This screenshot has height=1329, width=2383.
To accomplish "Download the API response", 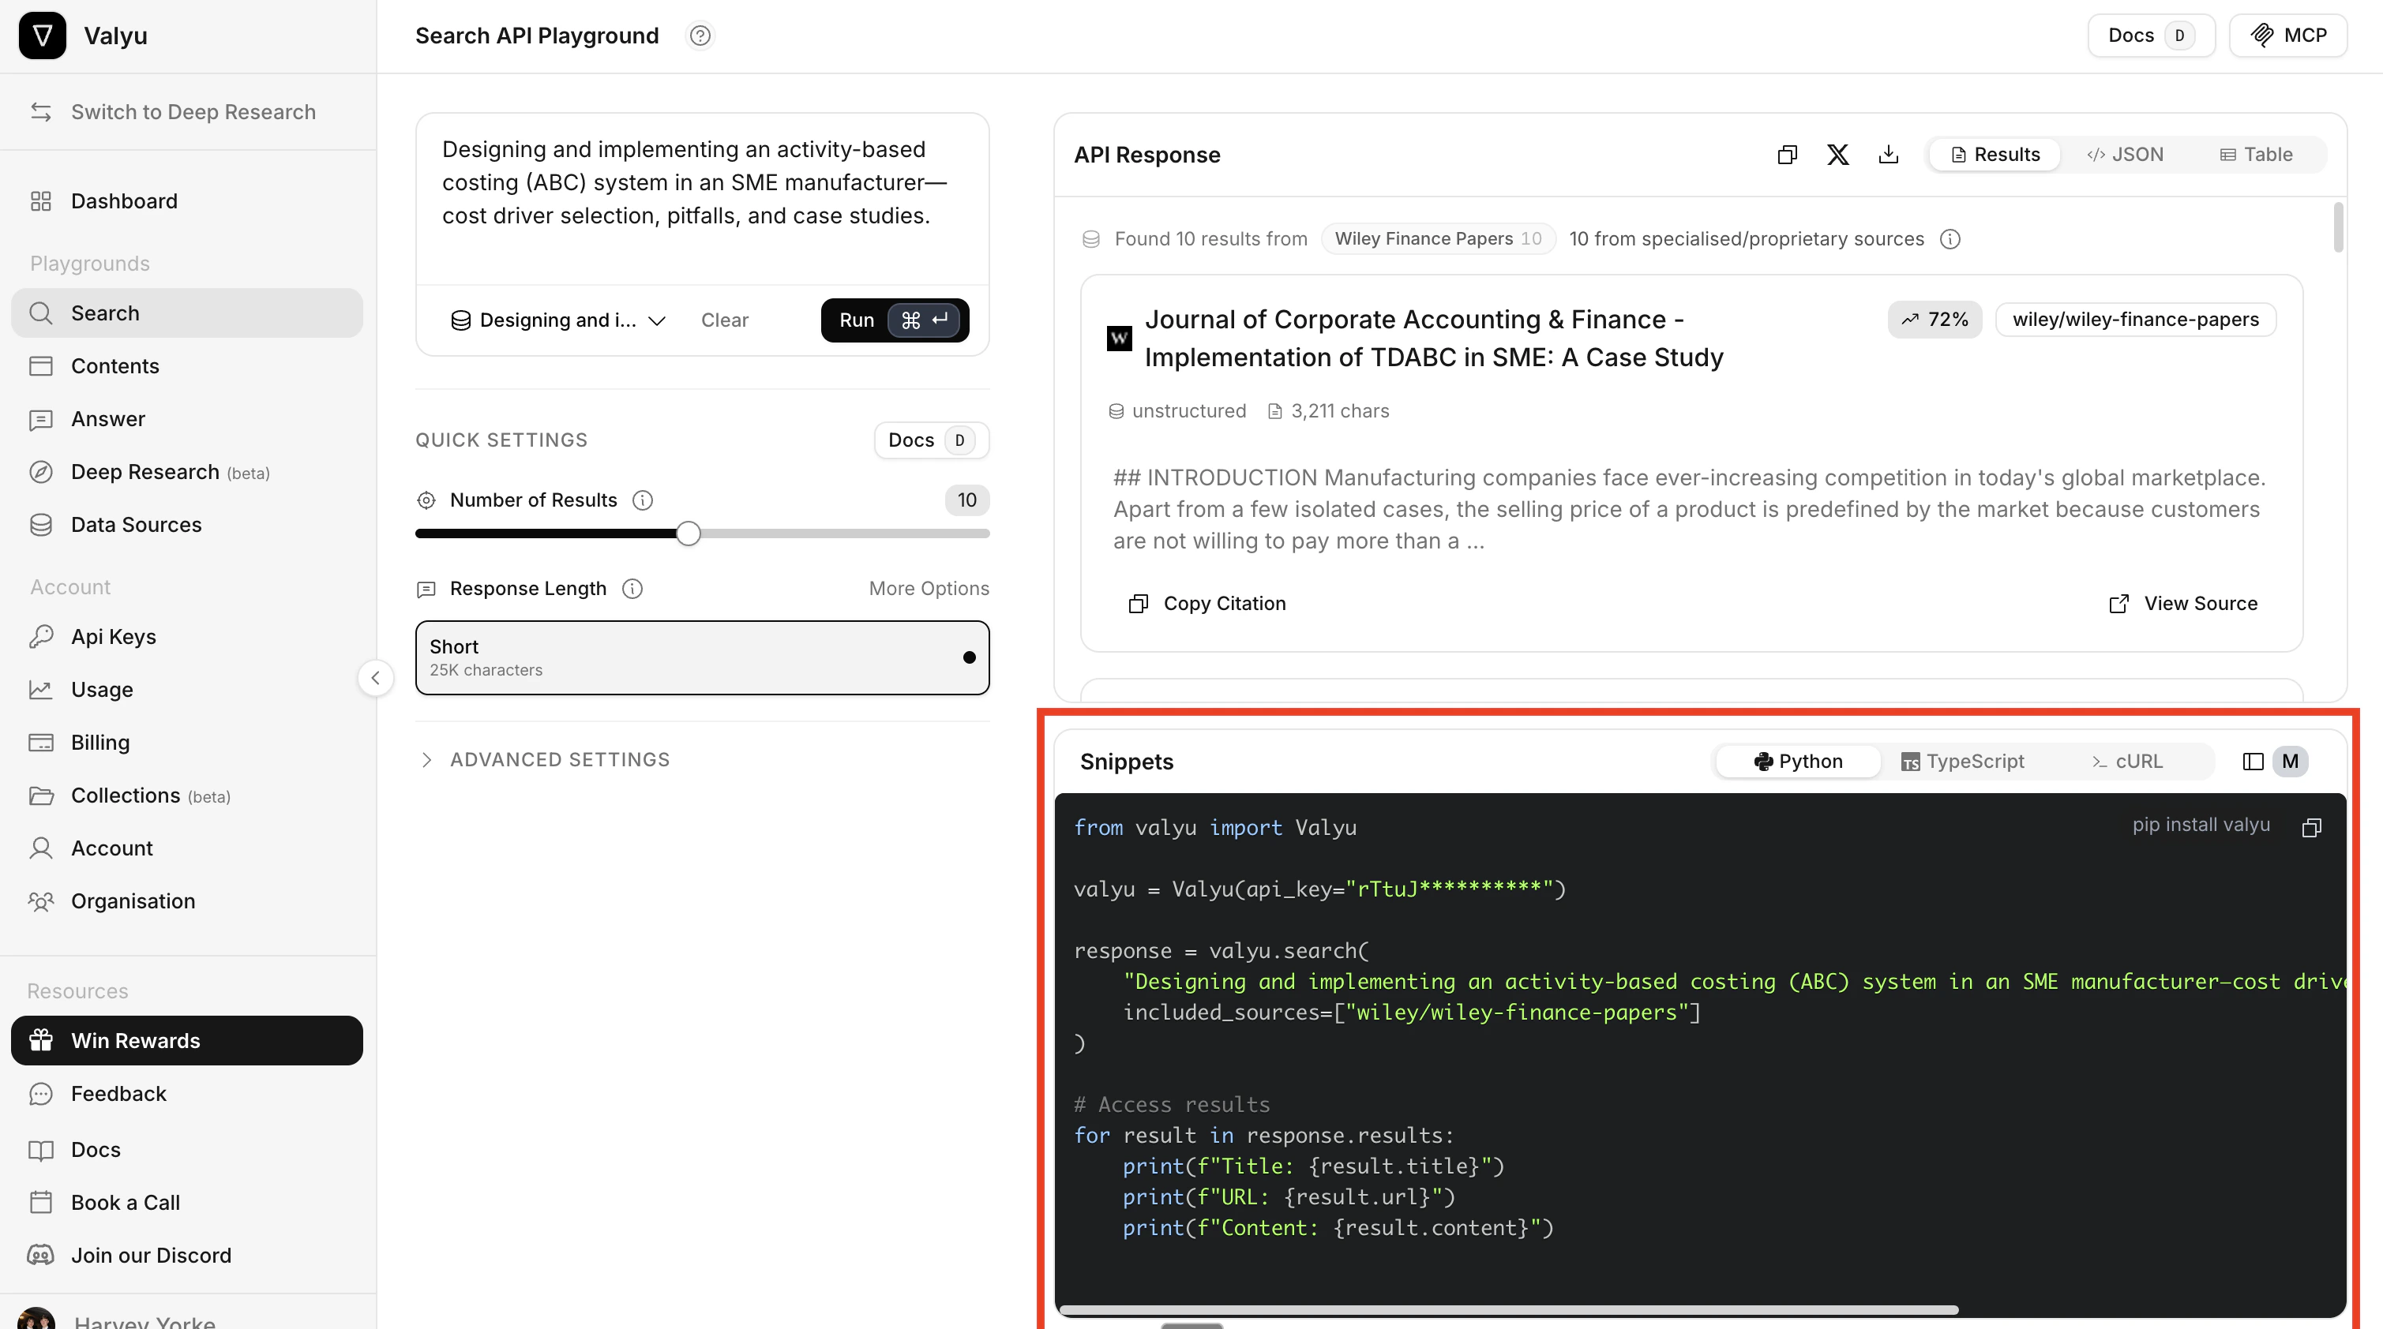I will click(x=1888, y=155).
